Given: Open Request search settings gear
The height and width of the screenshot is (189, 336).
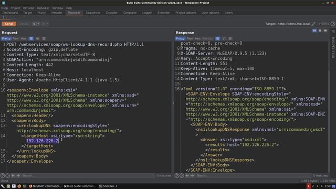Looking at the screenshot, I should [8, 175].
